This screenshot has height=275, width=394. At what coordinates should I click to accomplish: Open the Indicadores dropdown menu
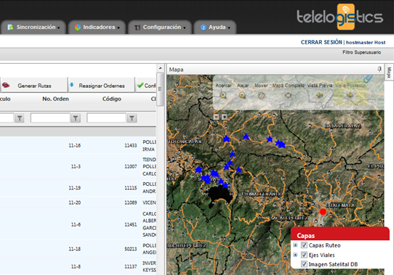tap(97, 27)
